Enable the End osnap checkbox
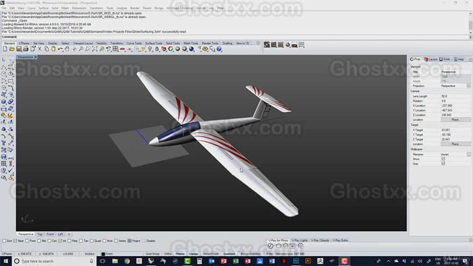473x266 pixels. point(4,241)
